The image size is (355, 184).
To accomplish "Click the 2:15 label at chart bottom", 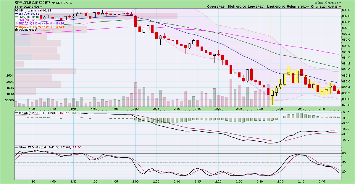I will 198,182.
